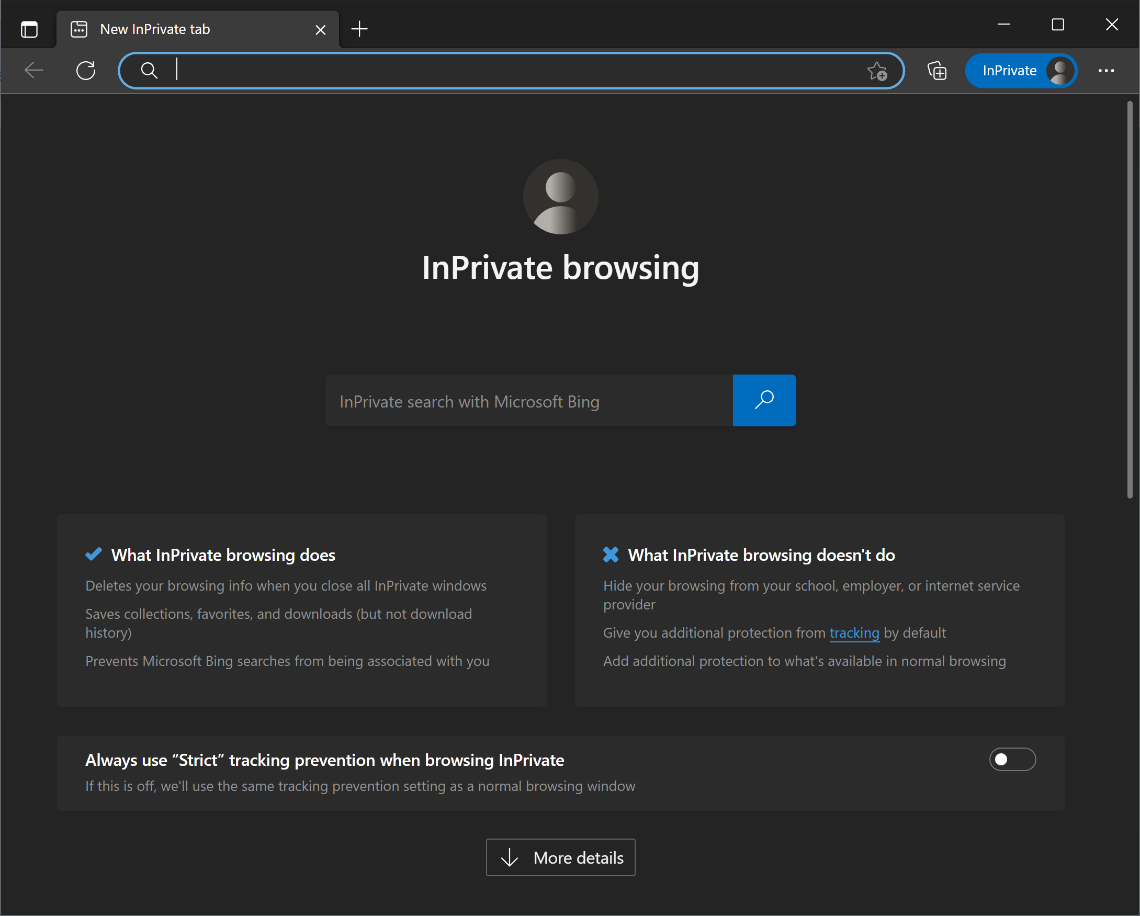The height and width of the screenshot is (916, 1140).
Task: Click 'What InPrivate browsing does' heading
Action: 223,555
